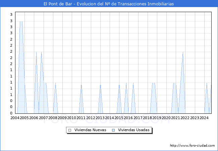Click the 2010 x-axis label
Viewport: 218px width, 151px height.
pyautogui.click(x=71, y=118)
